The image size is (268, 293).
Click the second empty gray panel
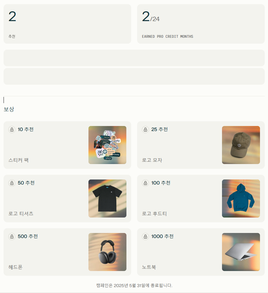click(x=134, y=76)
